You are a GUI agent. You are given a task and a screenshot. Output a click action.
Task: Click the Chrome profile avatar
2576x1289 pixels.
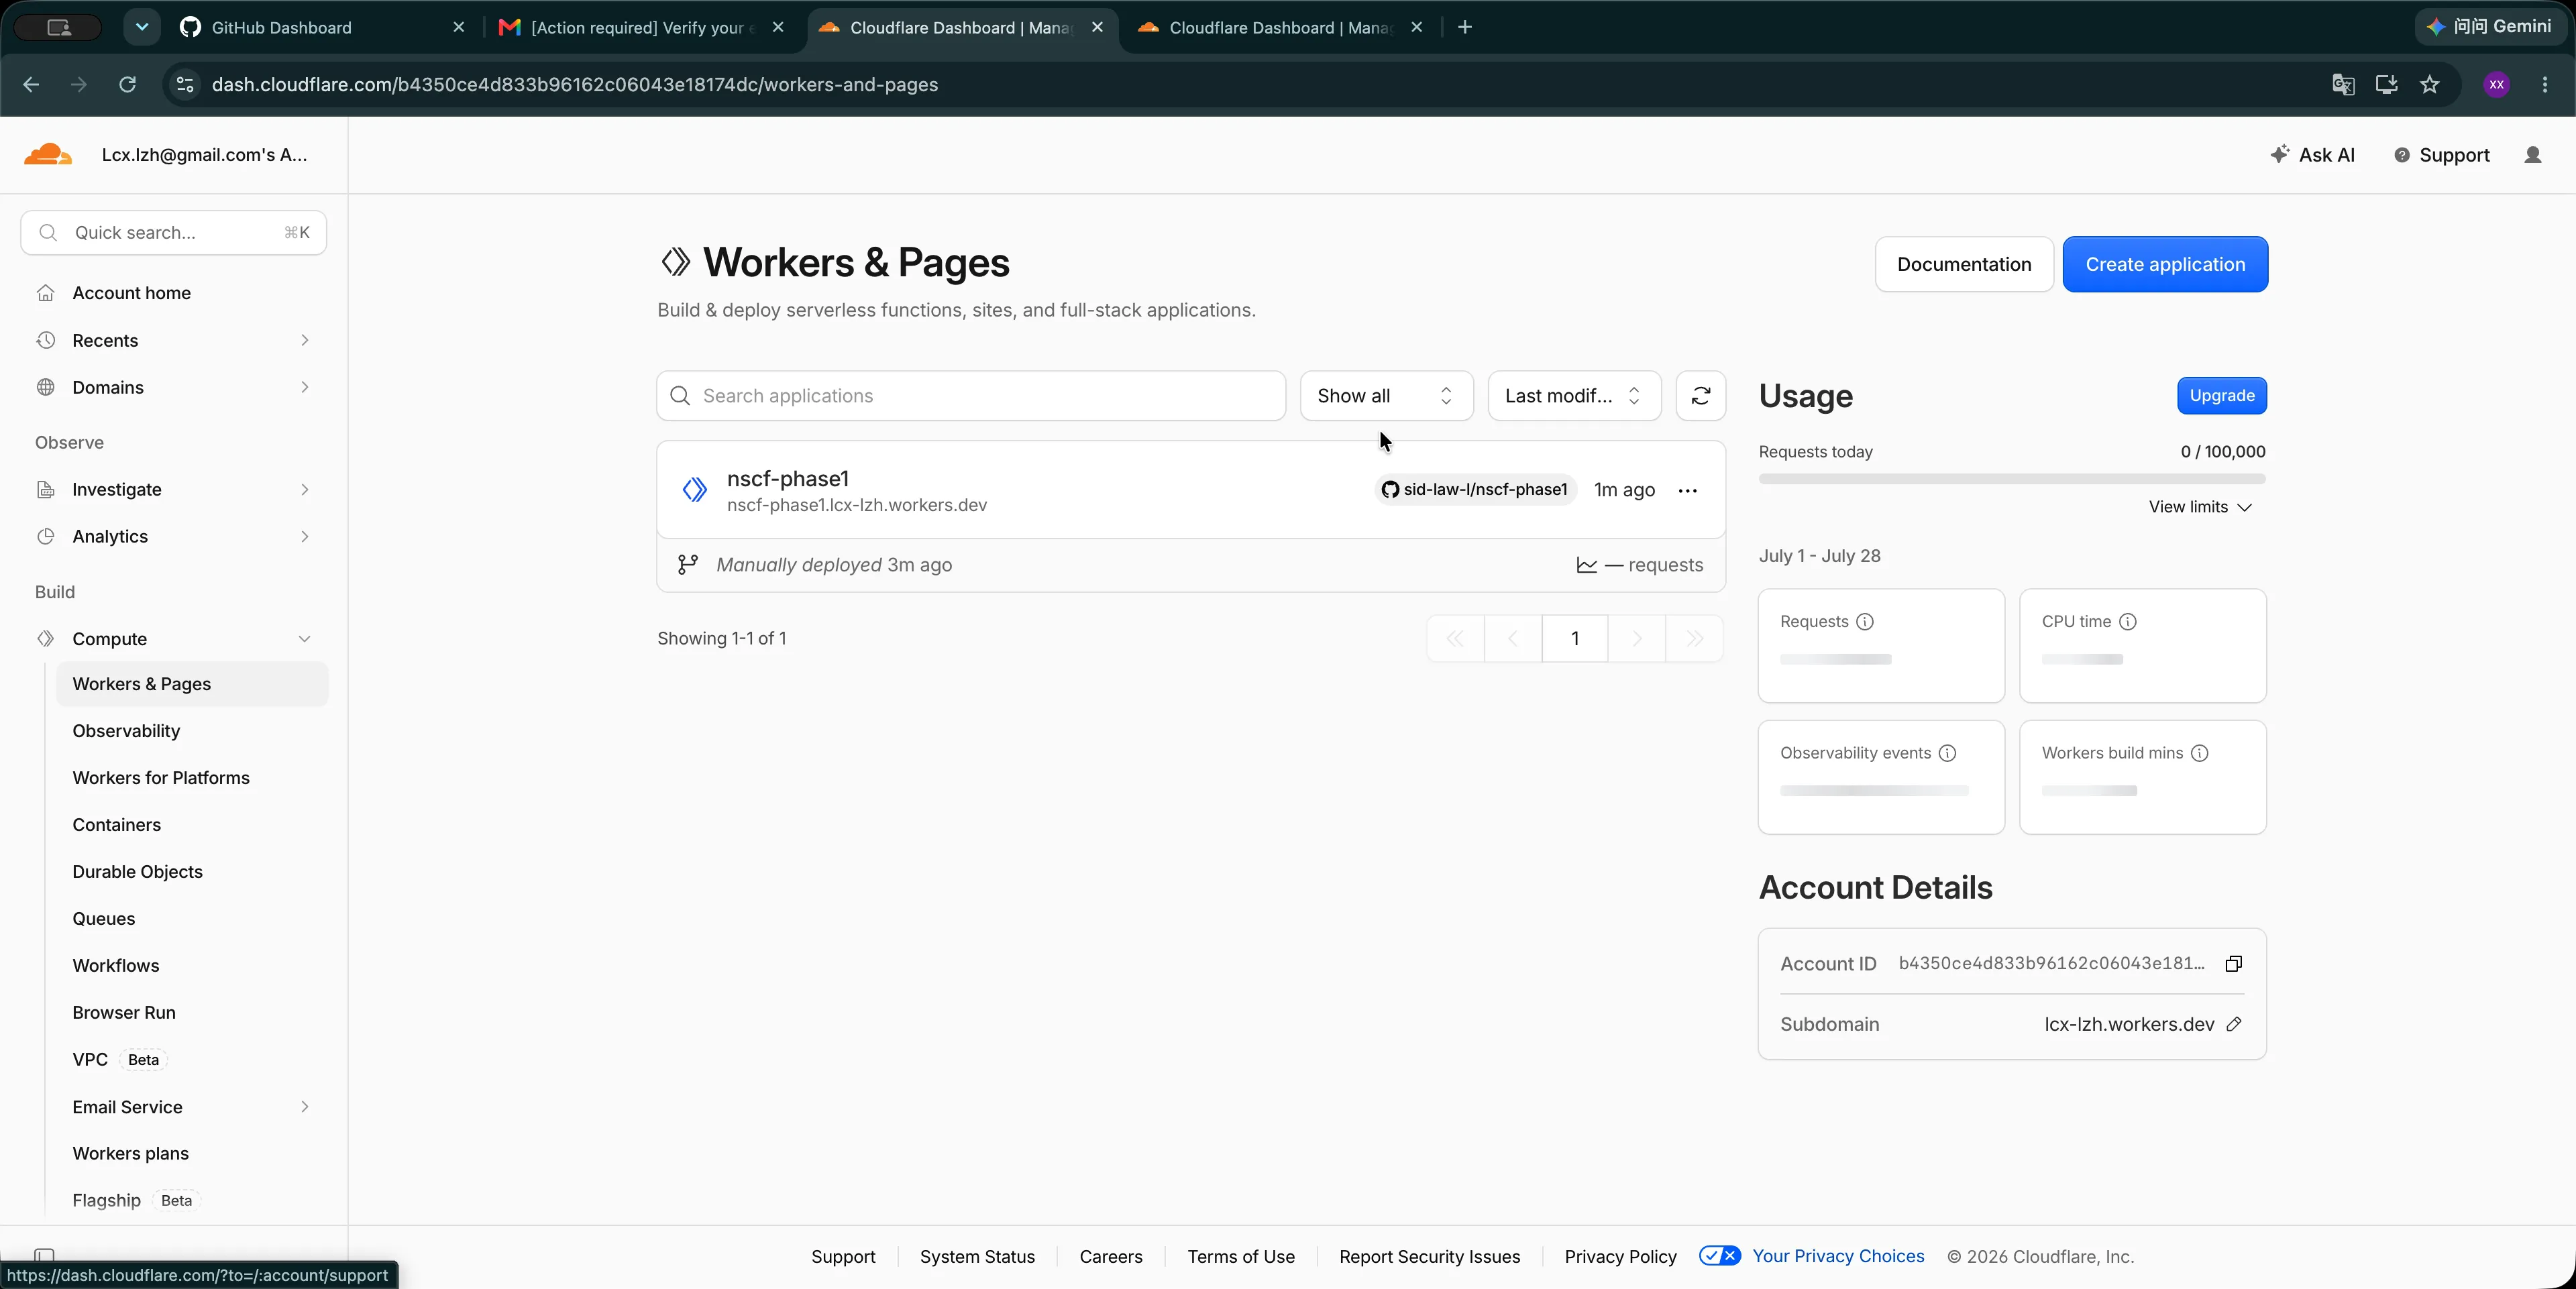[2496, 85]
